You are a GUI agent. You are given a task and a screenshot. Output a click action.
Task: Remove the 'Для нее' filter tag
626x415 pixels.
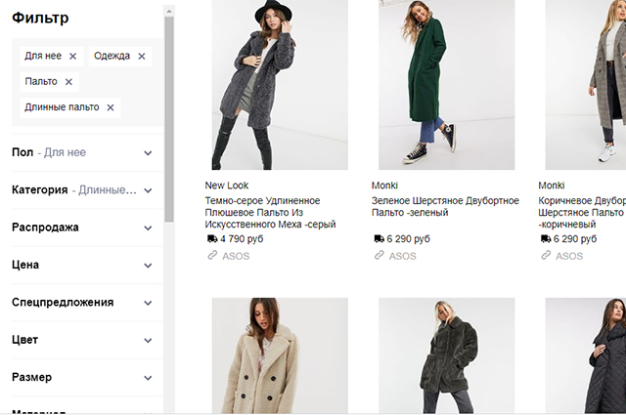(73, 57)
